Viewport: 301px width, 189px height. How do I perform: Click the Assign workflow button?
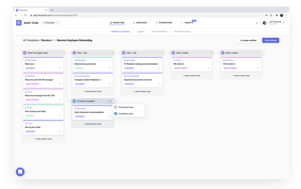click(248, 40)
